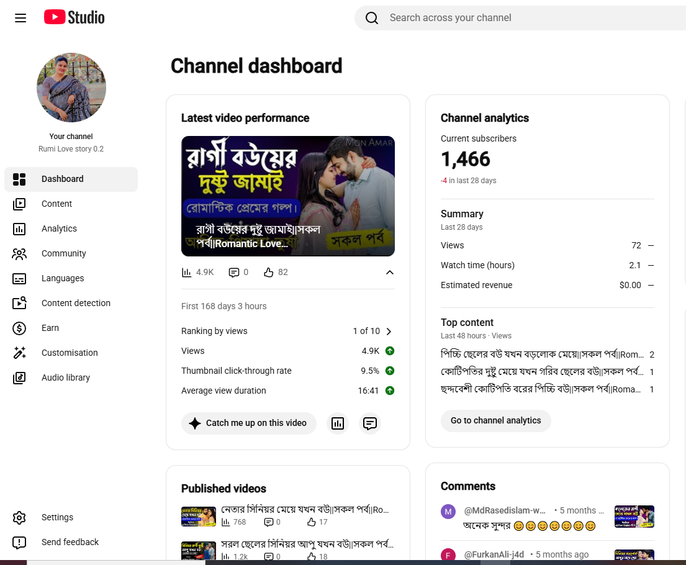The height and width of the screenshot is (565, 686).
Task: Click Catch me up on this video
Action: [x=248, y=423]
